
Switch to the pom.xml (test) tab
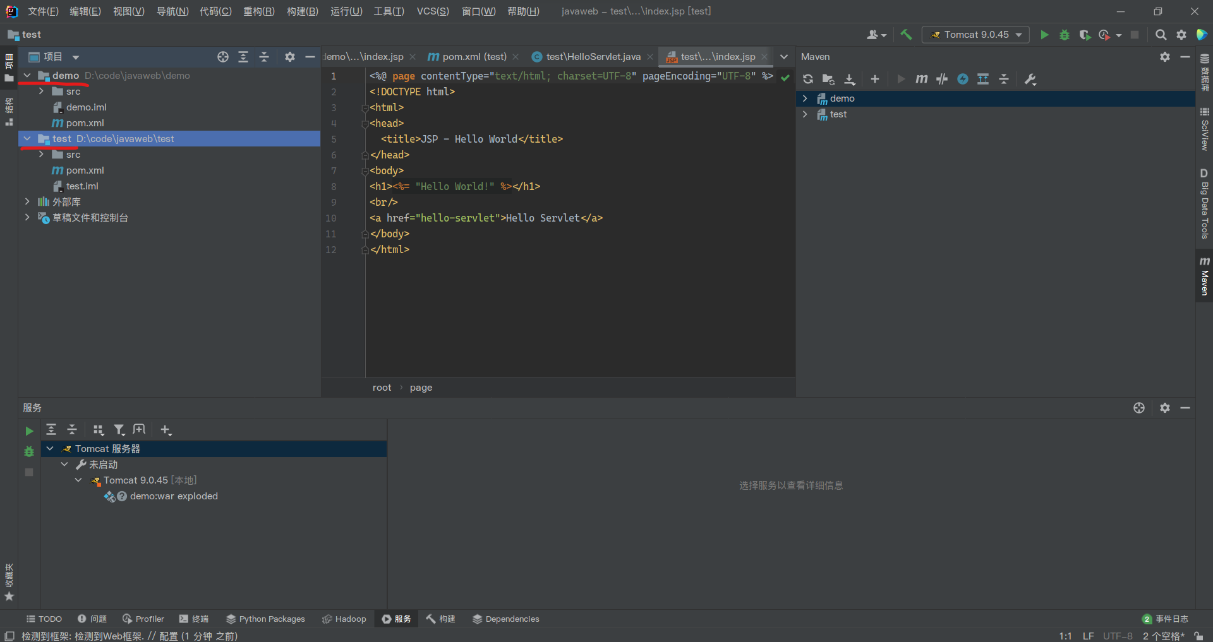pyautogui.click(x=474, y=57)
